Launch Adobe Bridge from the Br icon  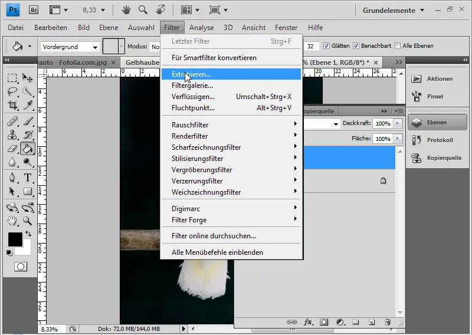34,10
